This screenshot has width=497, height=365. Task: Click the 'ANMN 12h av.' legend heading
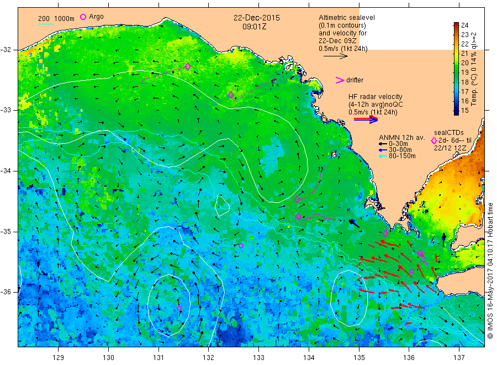pos(402,138)
